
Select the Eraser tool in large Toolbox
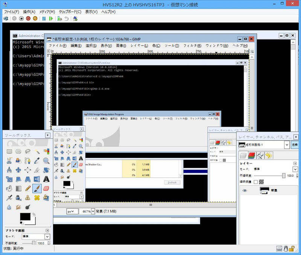[x=46, y=188]
